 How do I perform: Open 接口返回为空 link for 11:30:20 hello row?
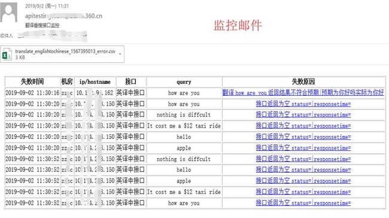tap(303, 137)
